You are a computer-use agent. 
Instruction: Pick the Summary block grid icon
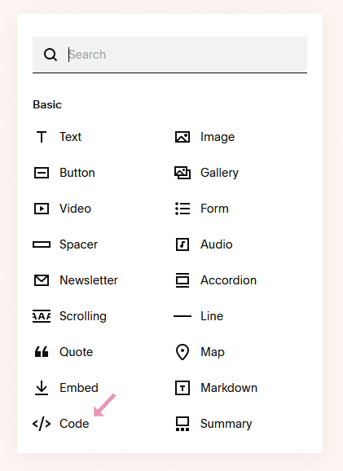(x=182, y=424)
